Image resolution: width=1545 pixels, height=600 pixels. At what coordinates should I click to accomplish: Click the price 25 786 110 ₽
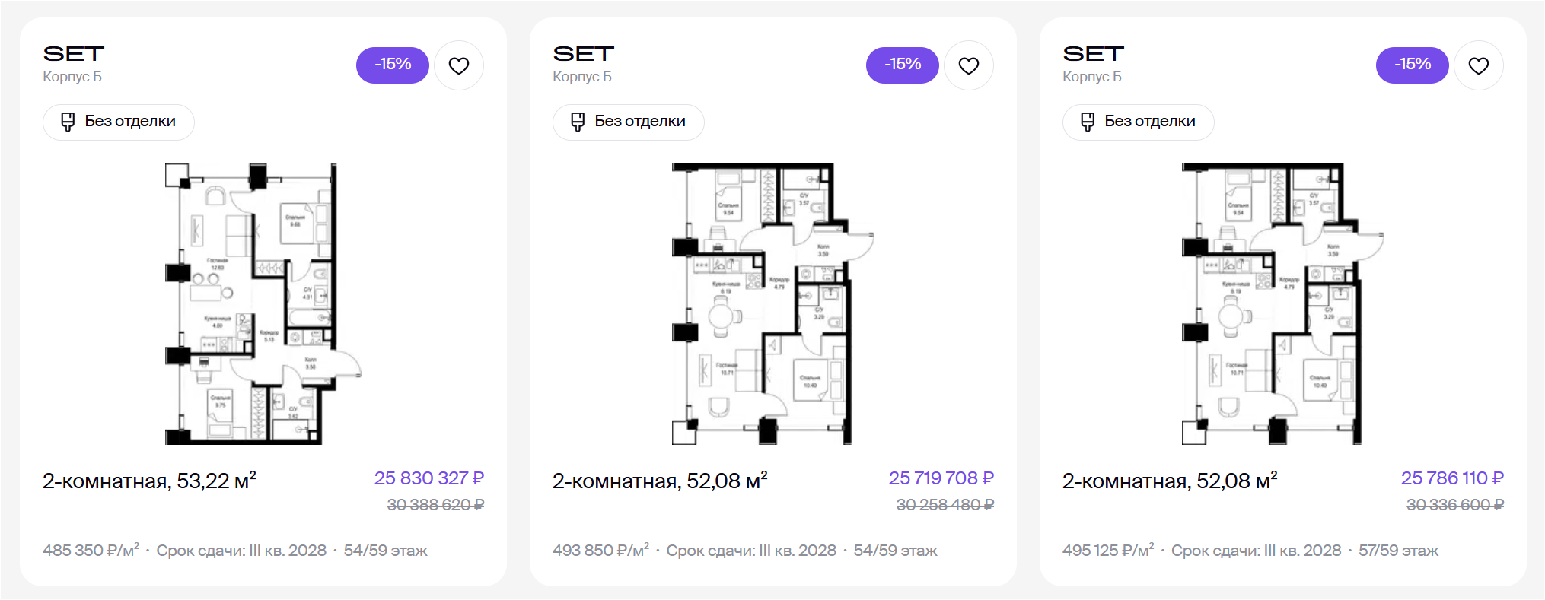(x=1451, y=478)
